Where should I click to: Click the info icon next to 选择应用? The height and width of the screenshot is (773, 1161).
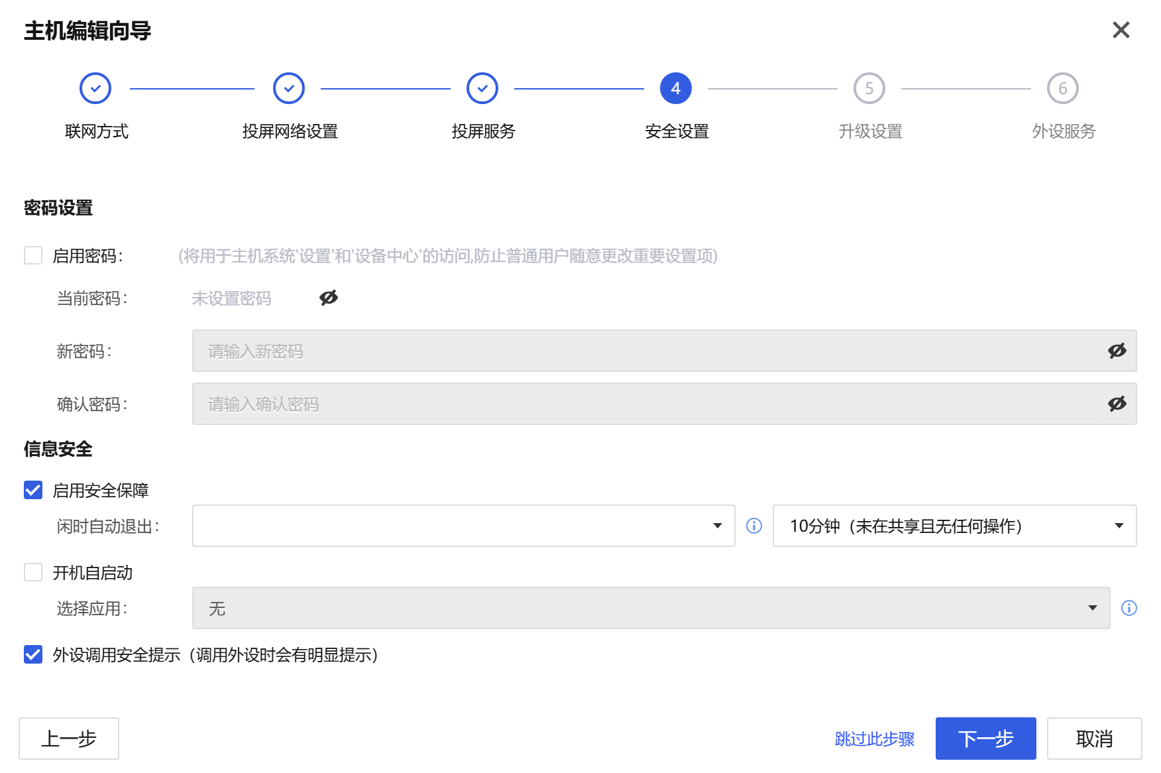[1129, 608]
